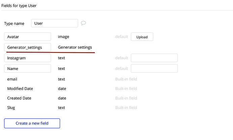The width and height of the screenshot is (233, 140).
Task: Click the Instagram field name box
Action: 28,58
